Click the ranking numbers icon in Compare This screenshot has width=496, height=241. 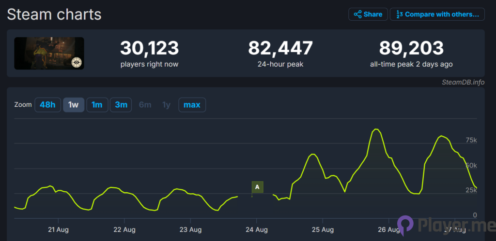[x=400, y=14]
